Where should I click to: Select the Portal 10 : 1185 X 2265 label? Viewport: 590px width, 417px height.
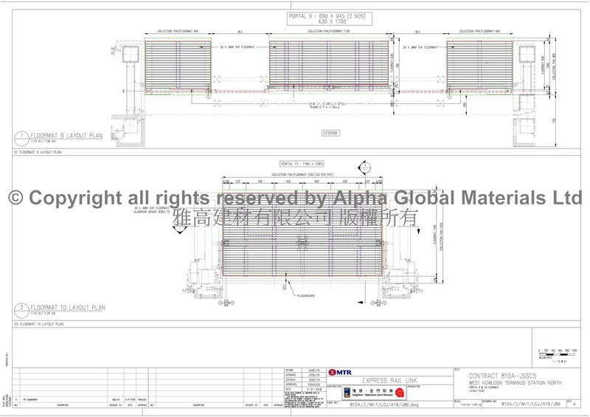[299, 163]
